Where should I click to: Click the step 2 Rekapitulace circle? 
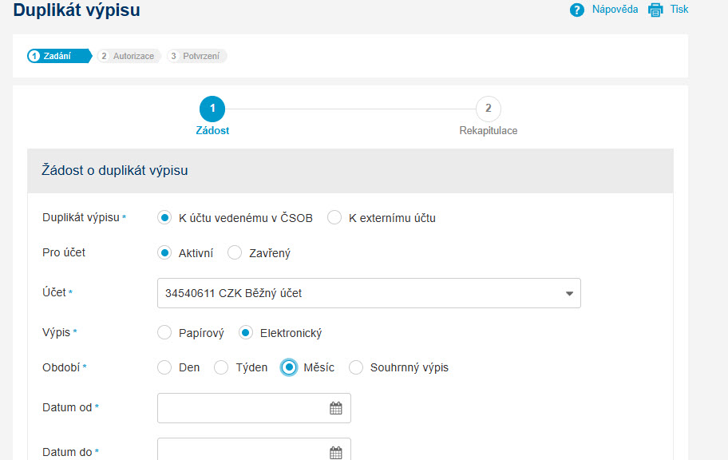coord(488,109)
